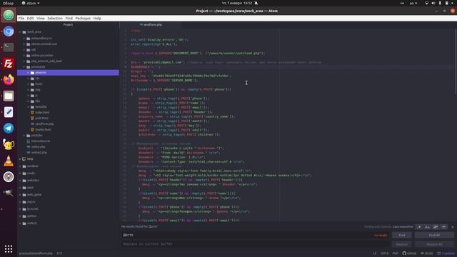Open the Atom application menu in top bar
Viewport: 457px width, 257px height.
tap(31, 3)
